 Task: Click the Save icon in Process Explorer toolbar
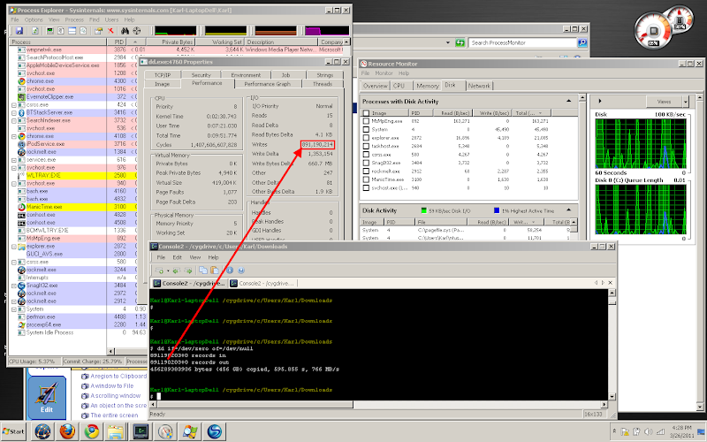[19, 31]
